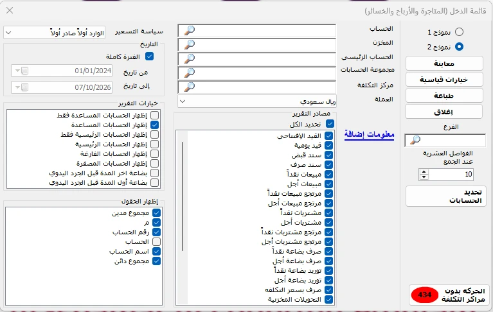Viewport: 493px width, 312px height.
Task: Click the إلى تاريخ date 07/10/2026
Action: coord(93,87)
